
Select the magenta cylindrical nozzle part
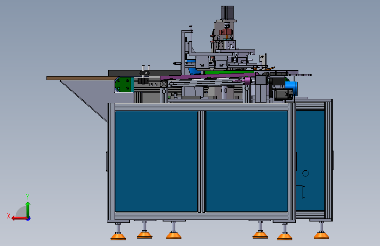tap(248, 81)
